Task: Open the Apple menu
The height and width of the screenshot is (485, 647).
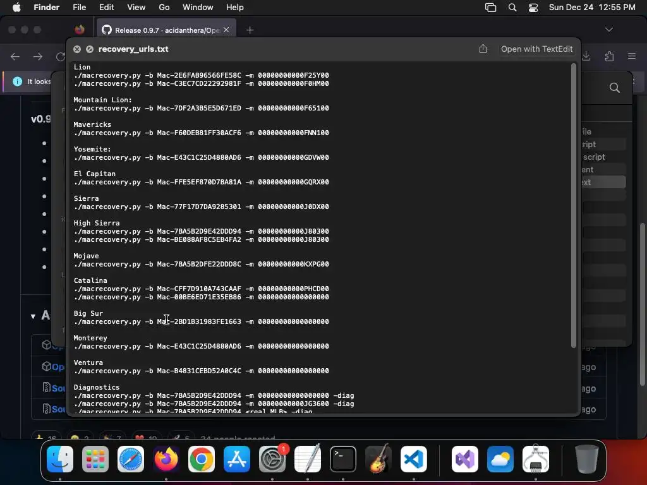Action: point(16,8)
